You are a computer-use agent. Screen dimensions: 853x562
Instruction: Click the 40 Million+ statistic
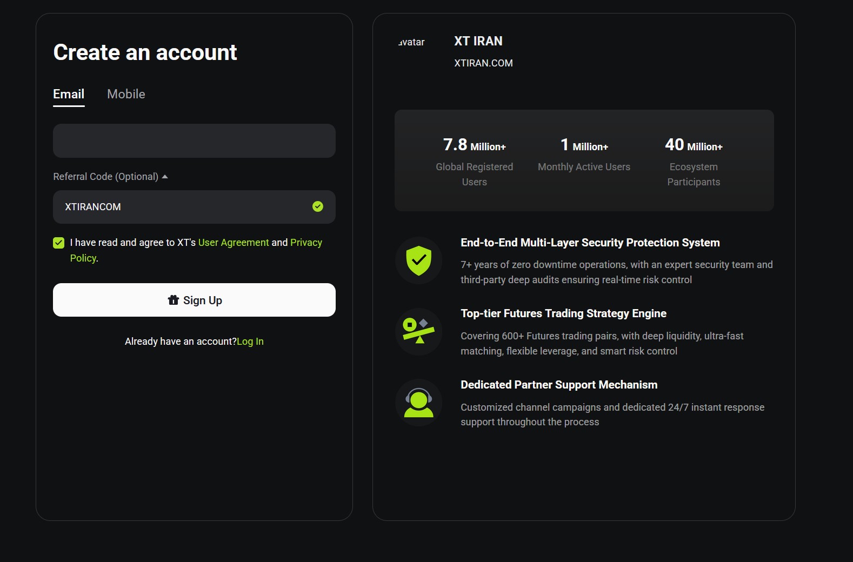[x=694, y=145]
